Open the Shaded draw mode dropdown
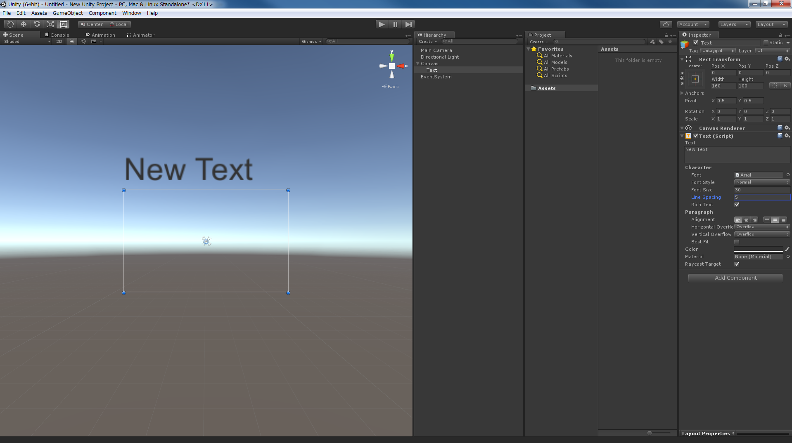 click(27, 41)
